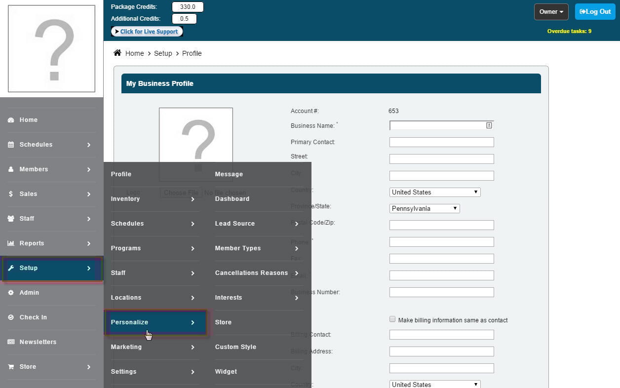Select Custom Style in Personalize submenu
The width and height of the screenshot is (620, 388).
point(235,347)
